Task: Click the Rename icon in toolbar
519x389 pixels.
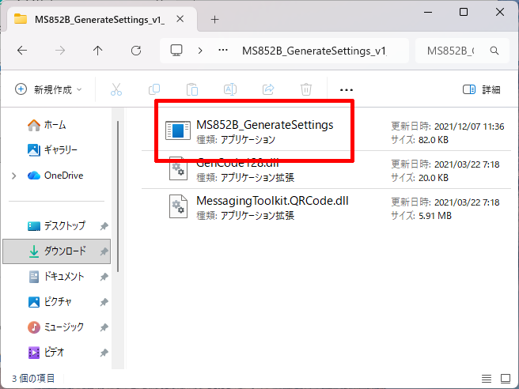Action: (229, 89)
